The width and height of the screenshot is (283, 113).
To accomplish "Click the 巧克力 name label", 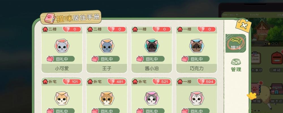I will point(197,68).
